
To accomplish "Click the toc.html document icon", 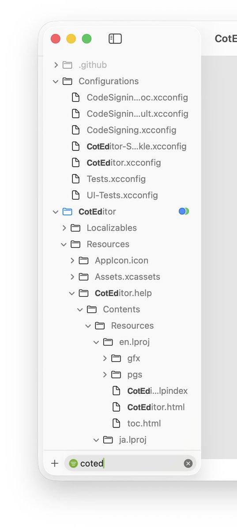I will tap(116, 423).
